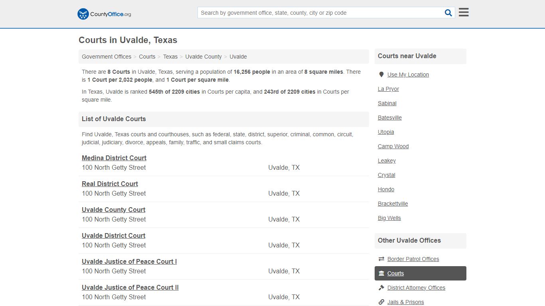View courts near La Pryor
This screenshot has height=306, width=545.
[388, 89]
